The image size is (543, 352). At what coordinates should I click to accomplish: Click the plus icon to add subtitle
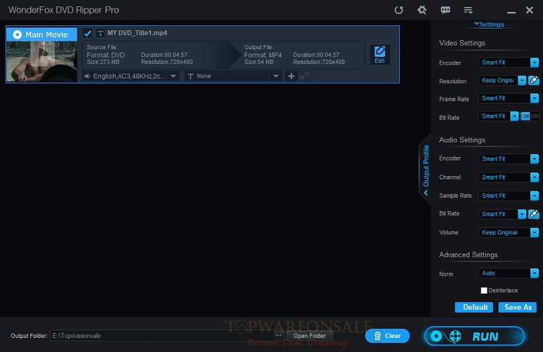click(291, 76)
